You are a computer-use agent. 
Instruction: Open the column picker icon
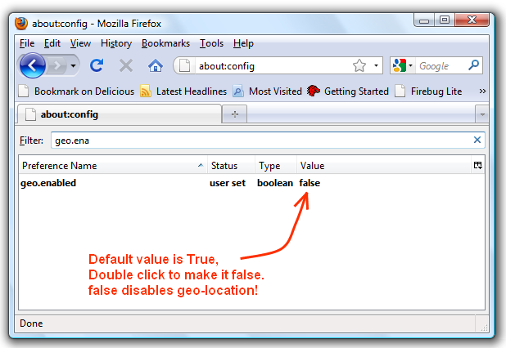[477, 166]
